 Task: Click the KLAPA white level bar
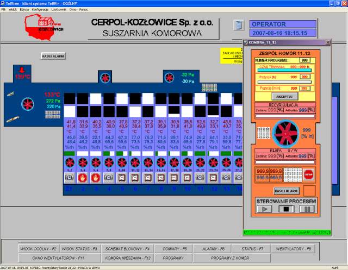285,162
